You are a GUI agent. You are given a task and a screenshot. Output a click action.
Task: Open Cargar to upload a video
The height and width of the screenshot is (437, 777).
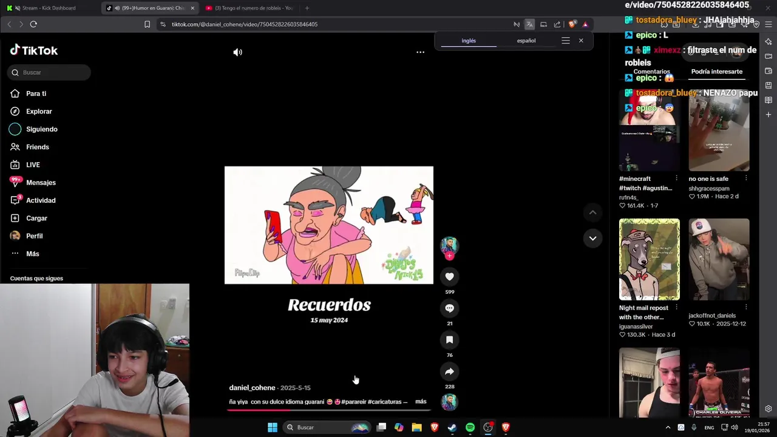click(36, 218)
